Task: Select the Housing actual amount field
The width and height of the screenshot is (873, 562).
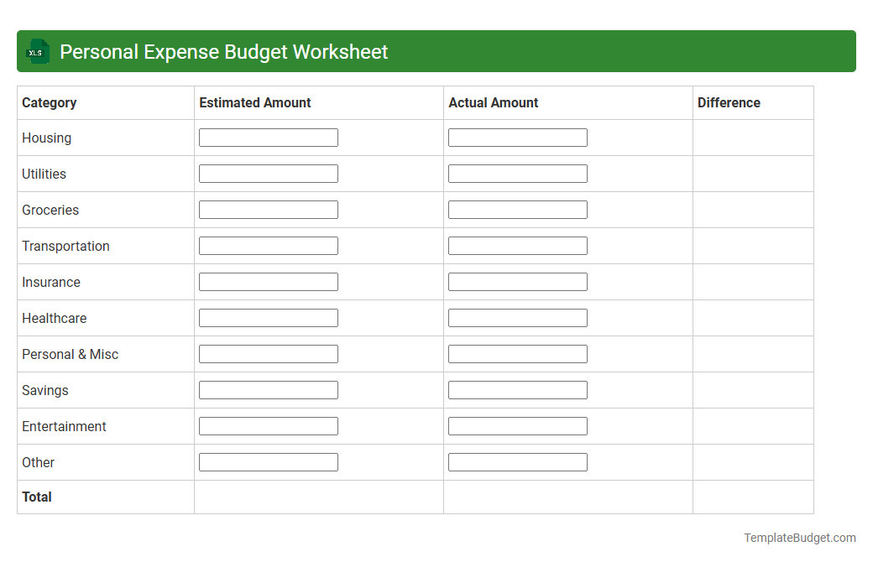Action: 517,137
